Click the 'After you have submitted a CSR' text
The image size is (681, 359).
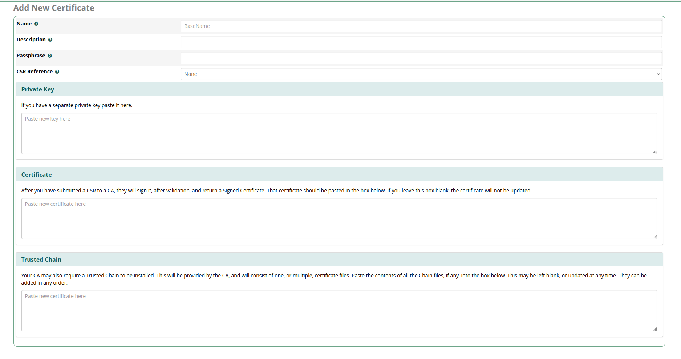276,191
